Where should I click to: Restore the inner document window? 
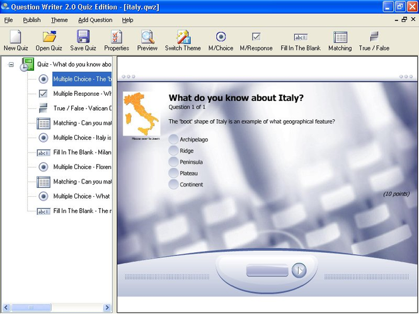pos(405,20)
